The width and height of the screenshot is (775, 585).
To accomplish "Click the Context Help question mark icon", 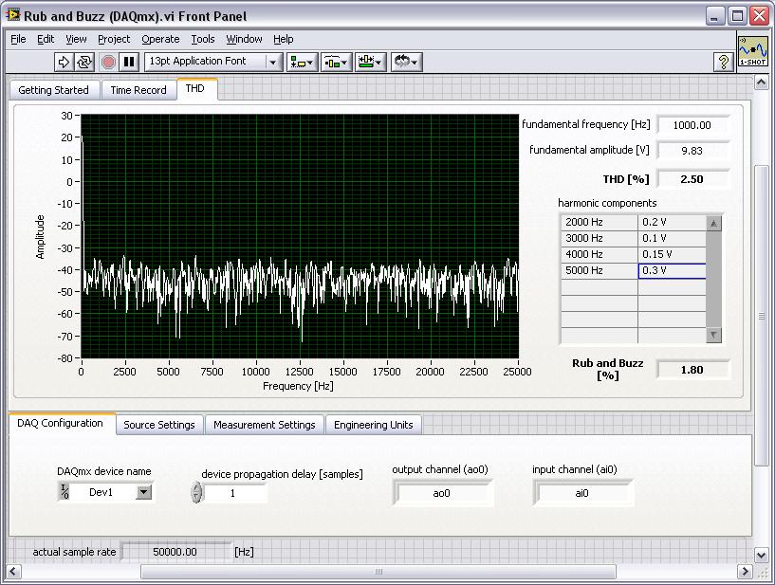I will (x=724, y=62).
